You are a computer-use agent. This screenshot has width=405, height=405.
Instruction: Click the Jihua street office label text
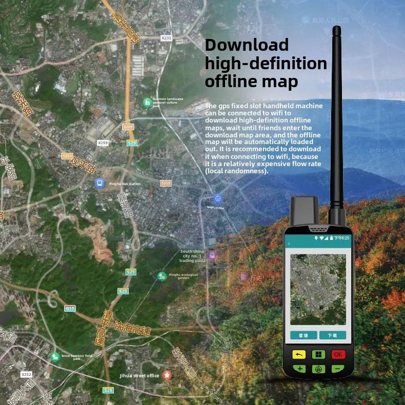(x=139, y=376)
